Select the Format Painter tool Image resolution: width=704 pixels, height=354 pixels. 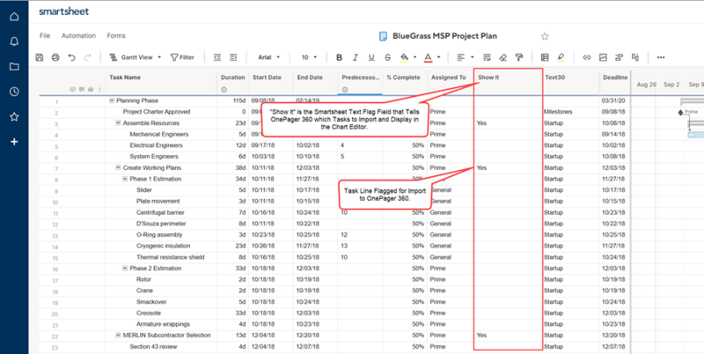pos(519,57)
